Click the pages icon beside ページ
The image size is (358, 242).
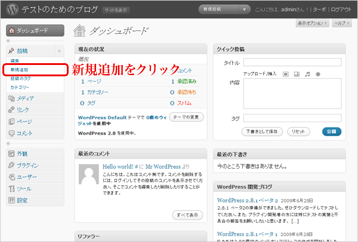point(11,122)
